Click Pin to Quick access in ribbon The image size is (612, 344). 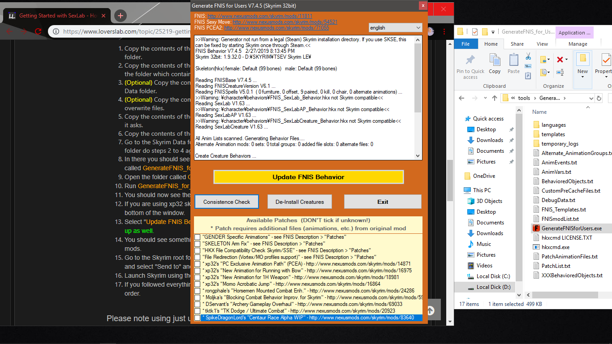470,67
